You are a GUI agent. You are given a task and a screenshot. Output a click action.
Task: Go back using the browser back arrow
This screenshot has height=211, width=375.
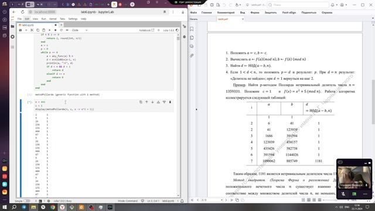pyautogui.click(x=14, y=12)
